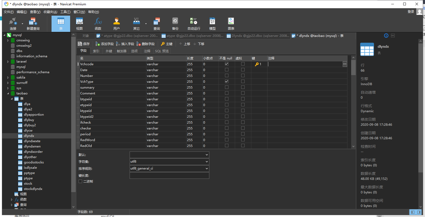
Task: Enable the Binary checkbox
Action: click(80, 181)
